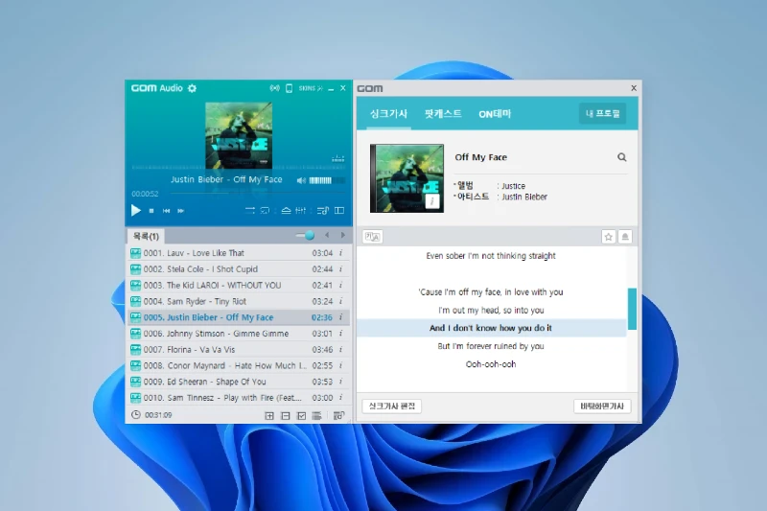
Task: Click the eject open file icon
Action: tap(286, 210)
